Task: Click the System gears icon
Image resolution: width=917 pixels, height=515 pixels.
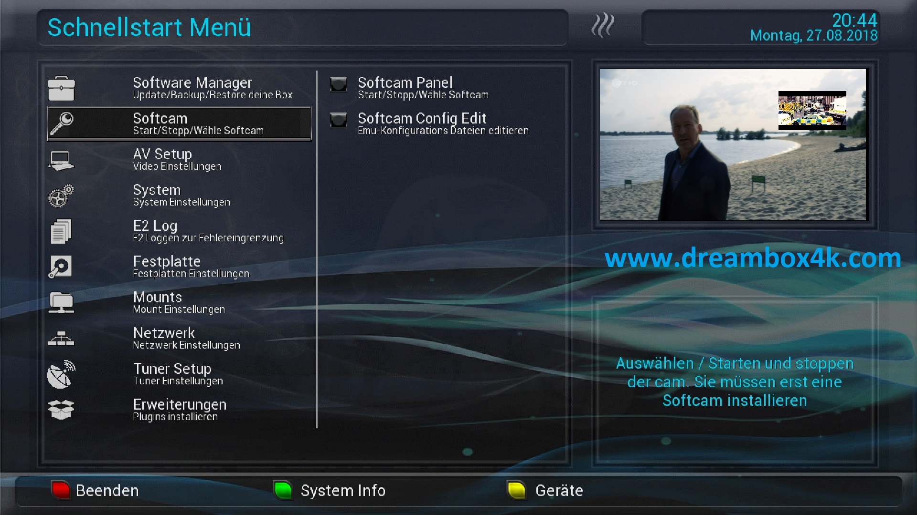Action: (61, 196)
